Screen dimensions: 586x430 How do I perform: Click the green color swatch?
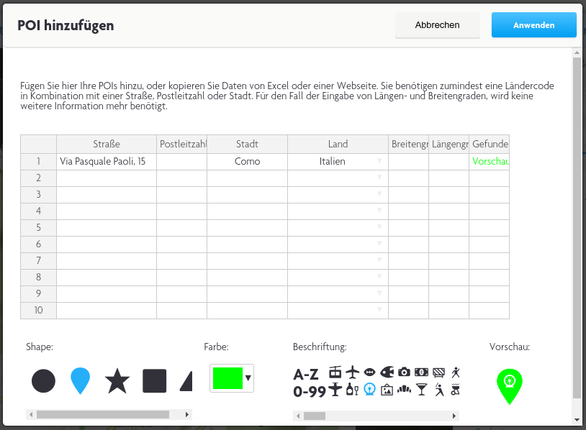click(x=227, y=378)
